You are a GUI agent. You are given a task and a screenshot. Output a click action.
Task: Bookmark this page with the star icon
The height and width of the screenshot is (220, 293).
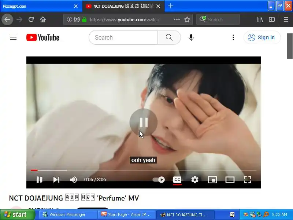pos(187,19)
